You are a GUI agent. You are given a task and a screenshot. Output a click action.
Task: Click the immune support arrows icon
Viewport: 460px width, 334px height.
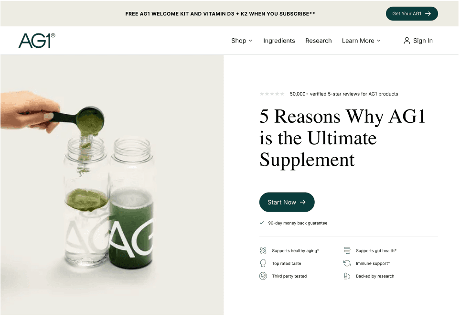point(347,263)
